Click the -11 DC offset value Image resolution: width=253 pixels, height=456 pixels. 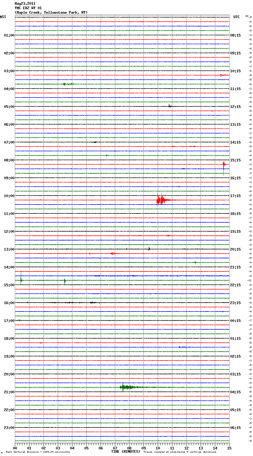point(249,280)
